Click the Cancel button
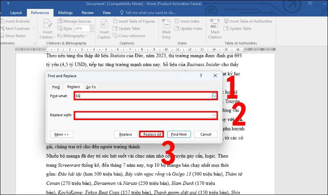The height and width of the screenshot is (195, 328). pyautogui.click(x=206, y=135)
